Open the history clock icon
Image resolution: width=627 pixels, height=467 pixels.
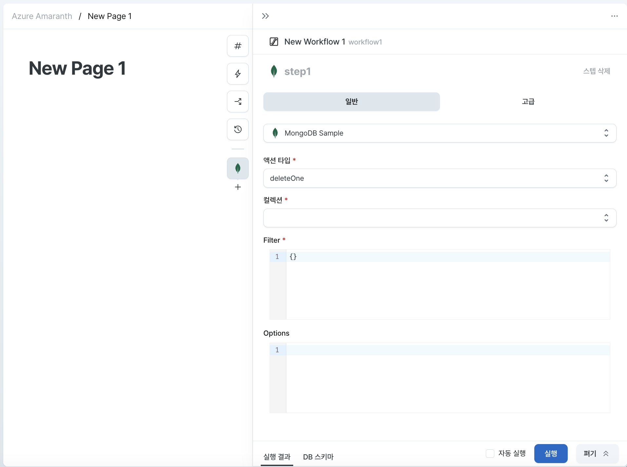pos(238,129)
